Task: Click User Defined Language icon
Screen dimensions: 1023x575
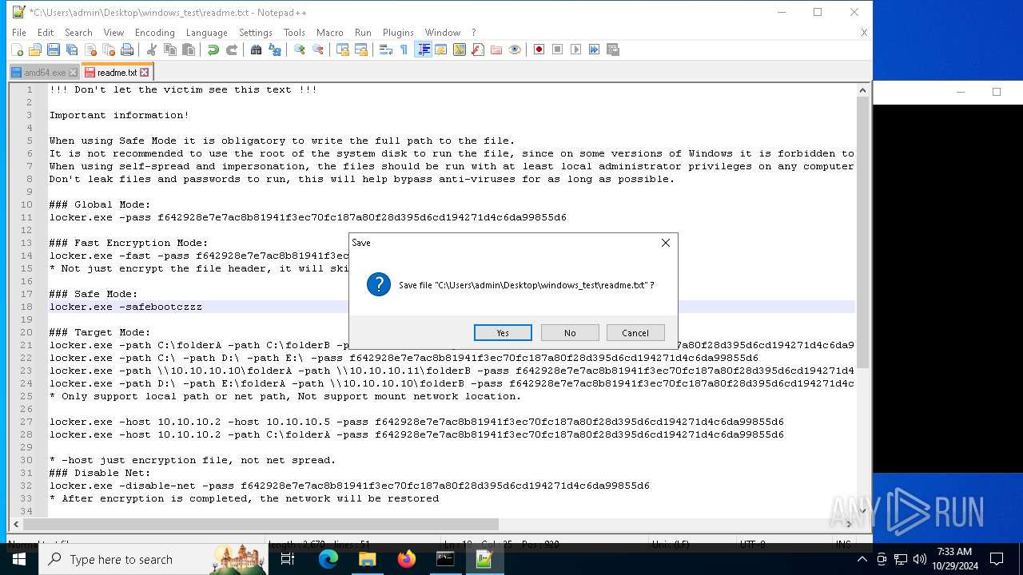Action: point(440,50)
